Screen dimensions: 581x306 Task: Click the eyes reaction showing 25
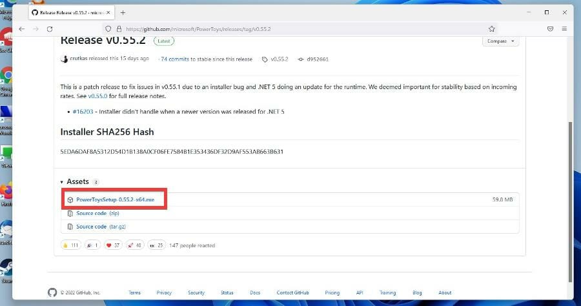click(156, 245)
